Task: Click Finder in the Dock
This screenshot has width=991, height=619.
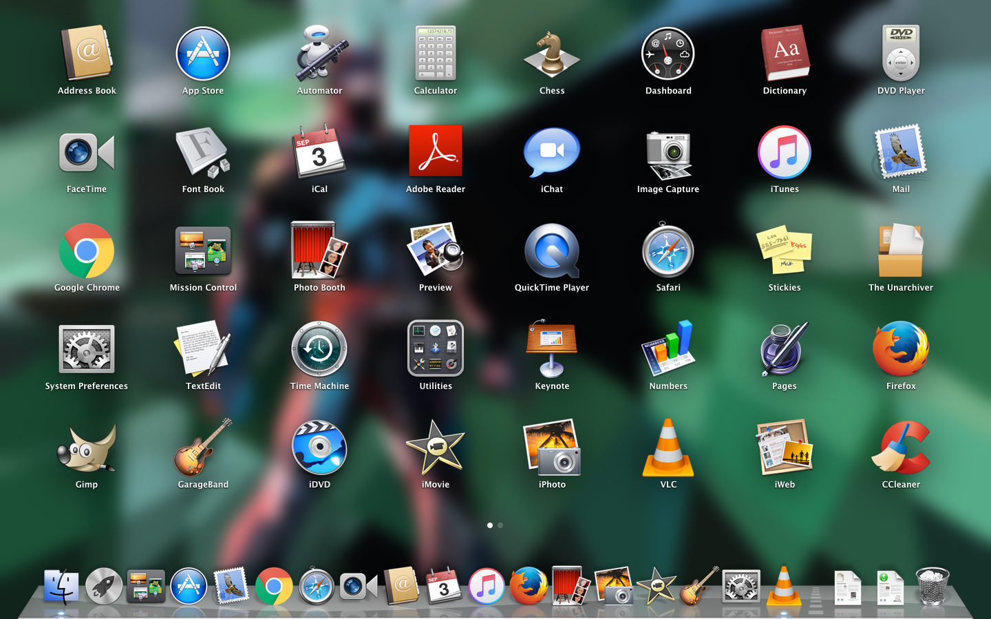Action: (x=61, y=587)
